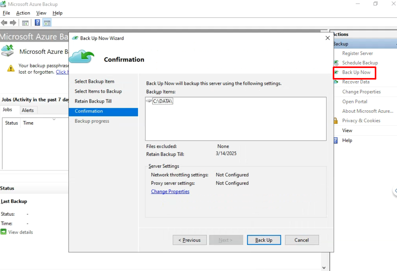Click the green arrow icon beside View details

point(3,232)
